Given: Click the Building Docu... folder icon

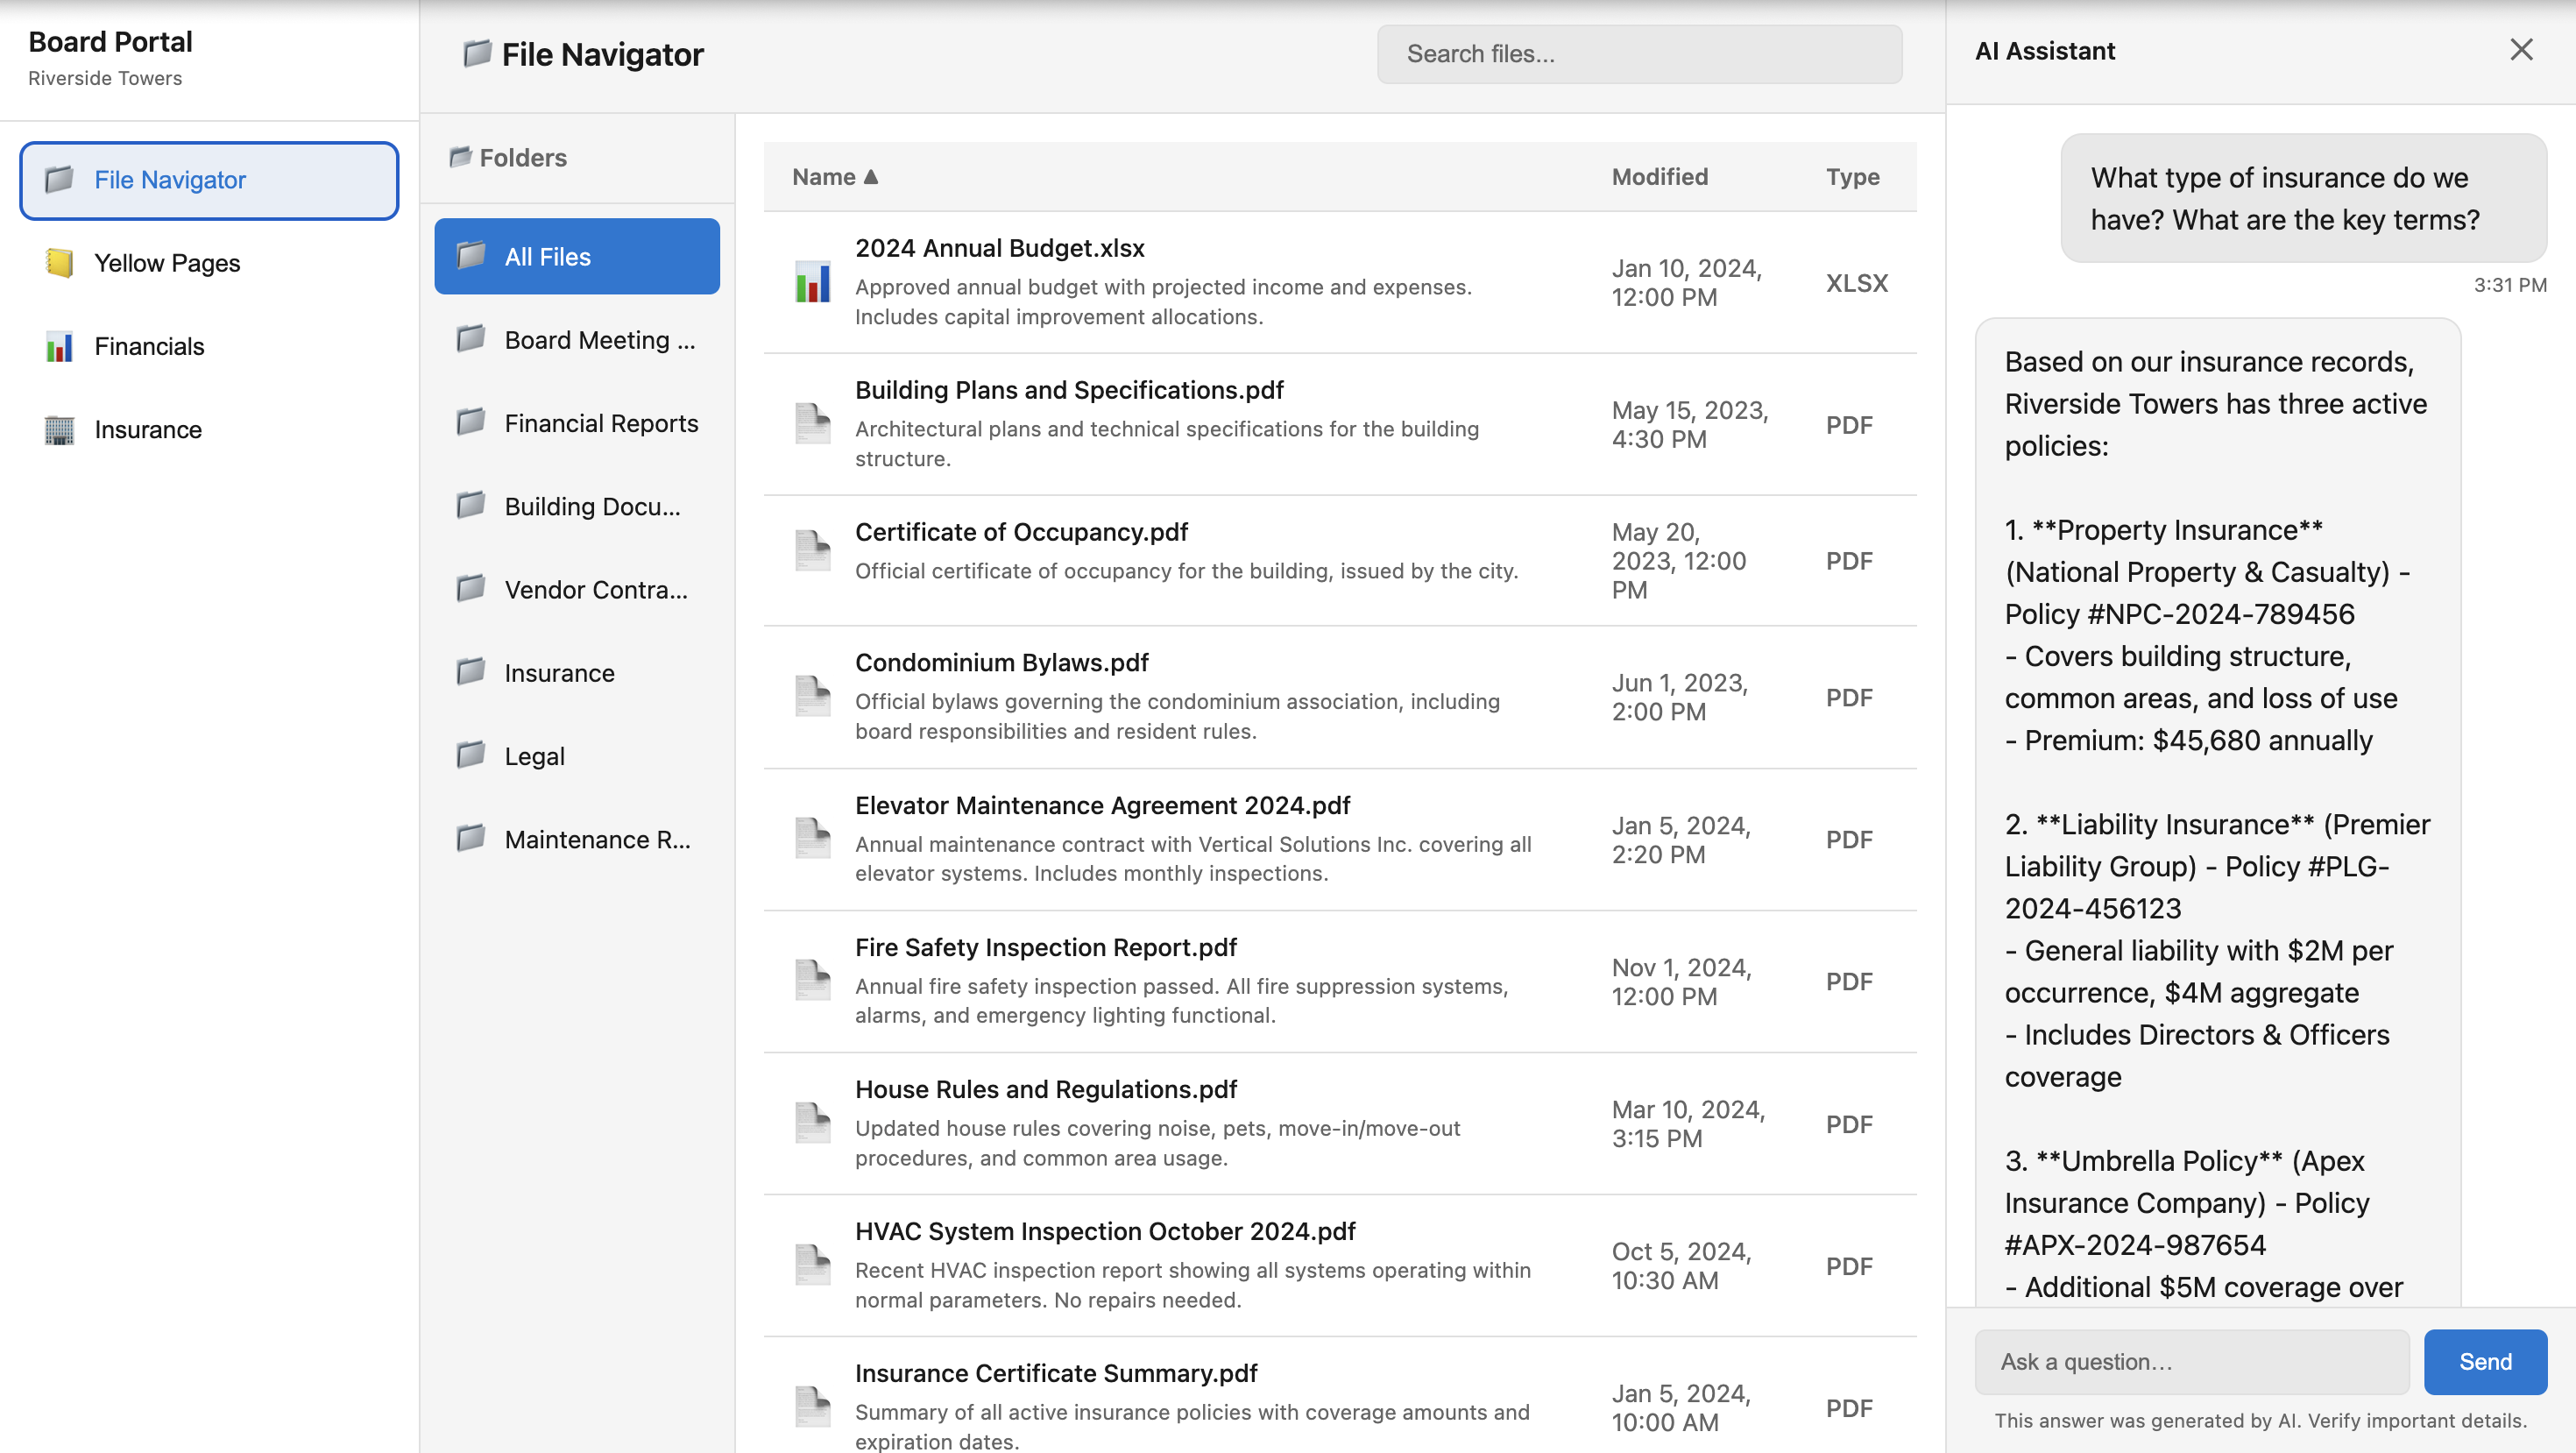Looking at the screenshot, I should tap(471, 505).
